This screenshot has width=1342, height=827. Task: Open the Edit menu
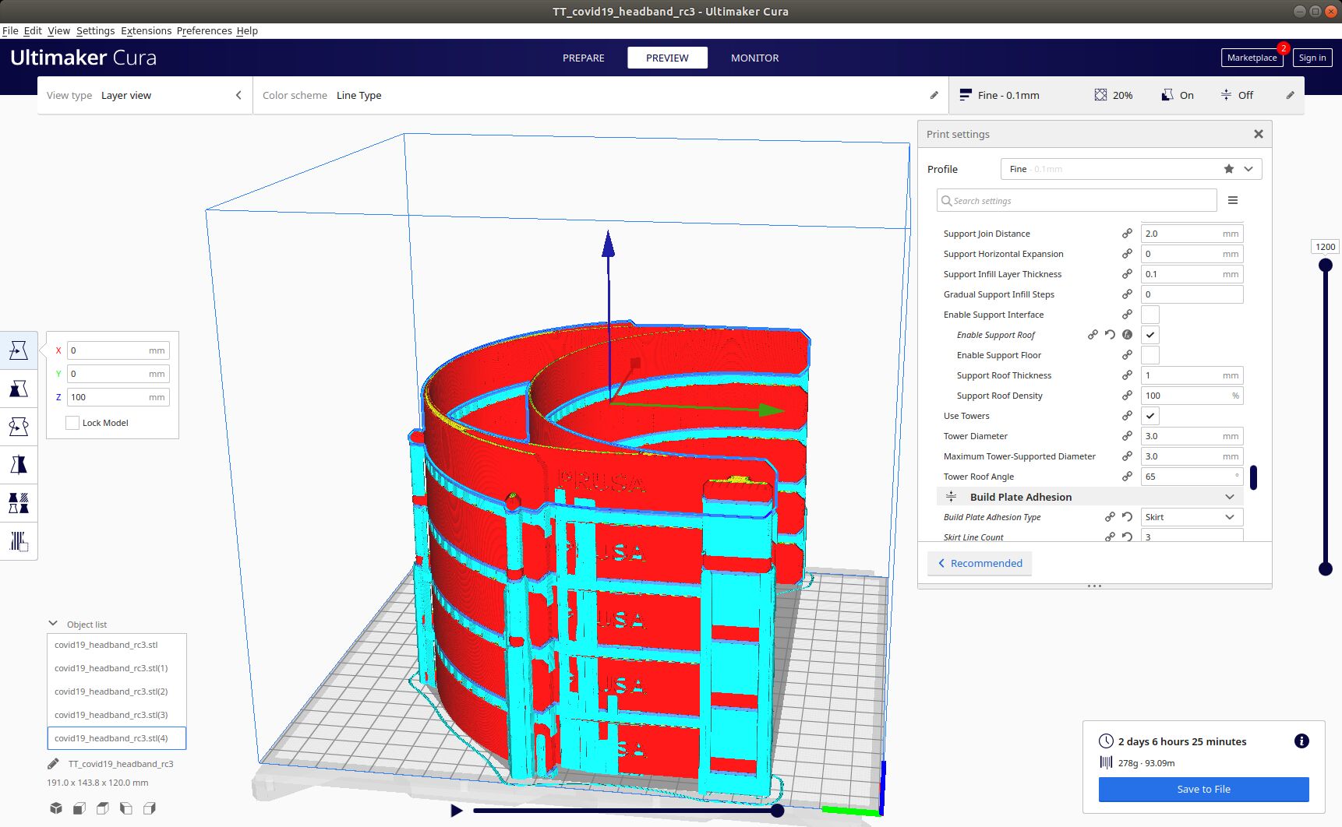click(x=33, y=31)
